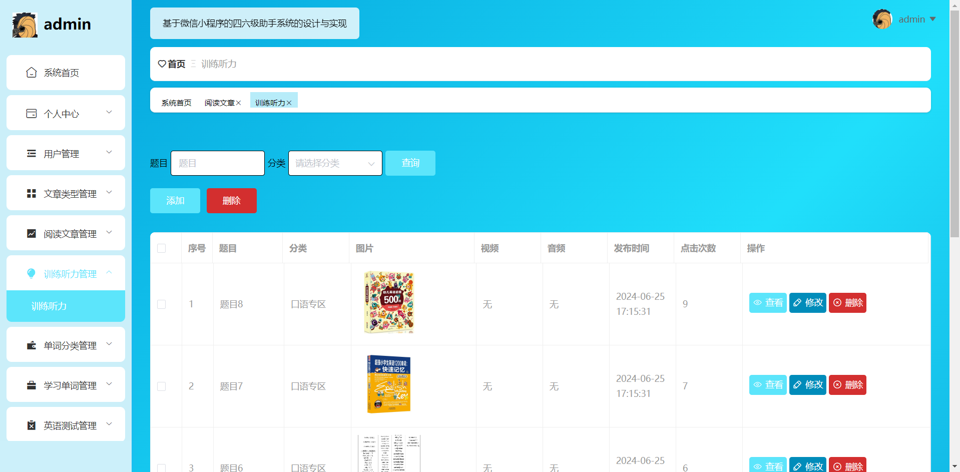Click the 首页 breadcrumb link
Viewport: 960px width, 472px height.
click(176, 64)
